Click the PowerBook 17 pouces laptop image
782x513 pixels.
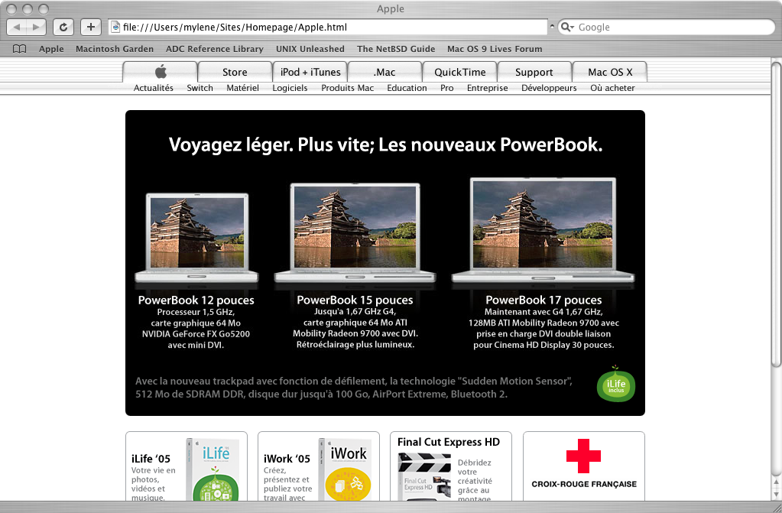click(543, 231)
